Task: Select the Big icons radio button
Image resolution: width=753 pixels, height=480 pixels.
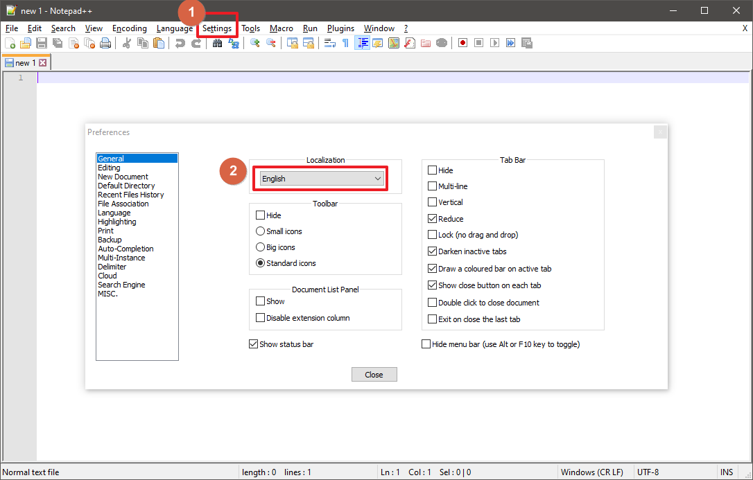Action: [x=260, y=247]
